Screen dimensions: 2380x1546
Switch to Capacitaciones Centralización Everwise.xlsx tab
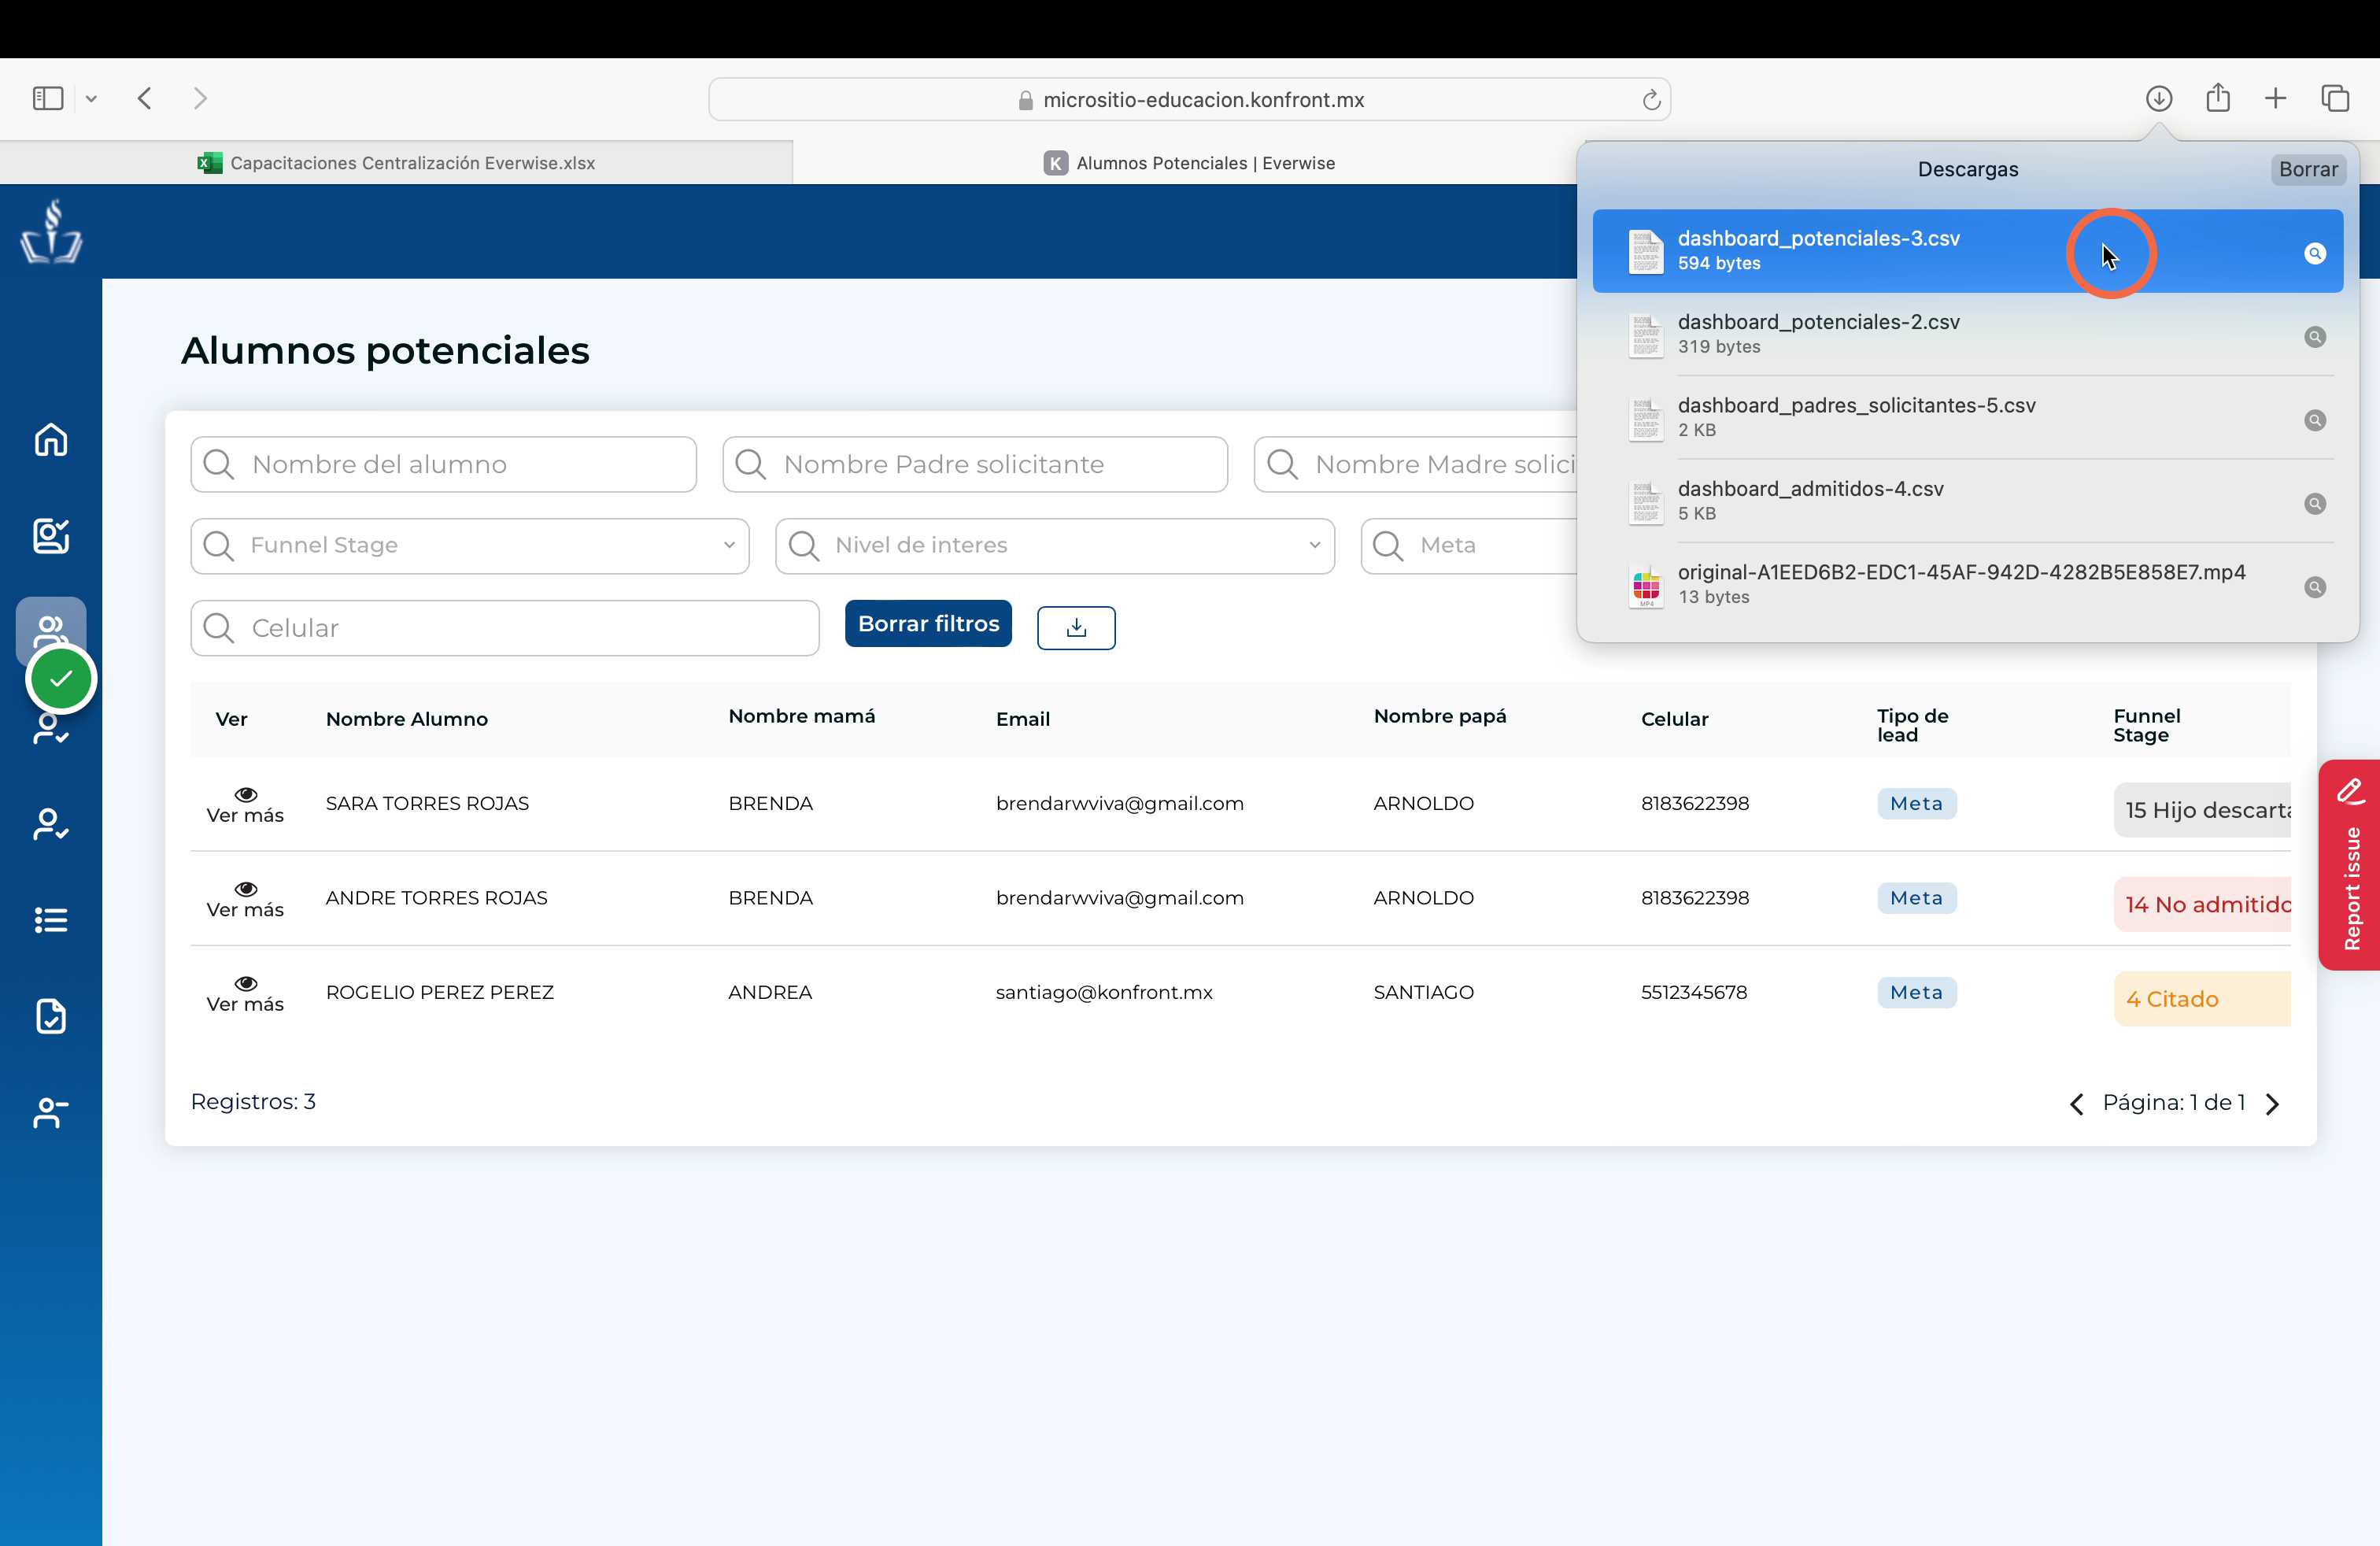pyautogui.click(x=396, y=163)
